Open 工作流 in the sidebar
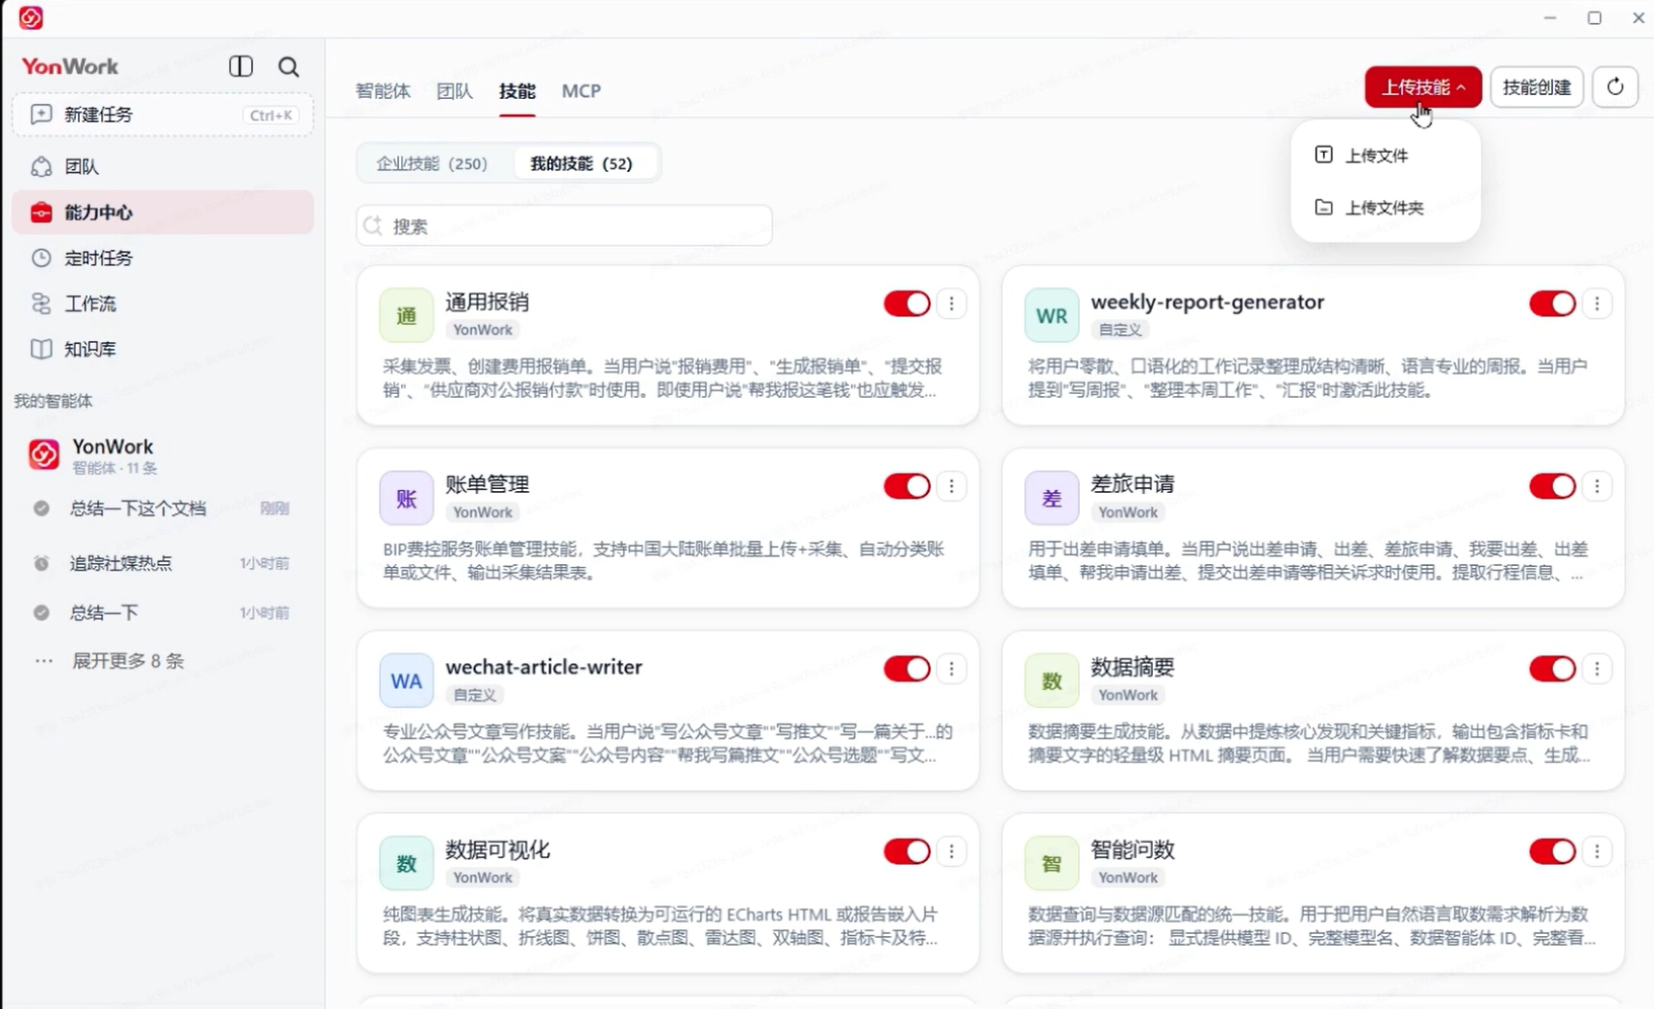The width and height of the screenshot is (1654, 1009). (x=163, y=304)
